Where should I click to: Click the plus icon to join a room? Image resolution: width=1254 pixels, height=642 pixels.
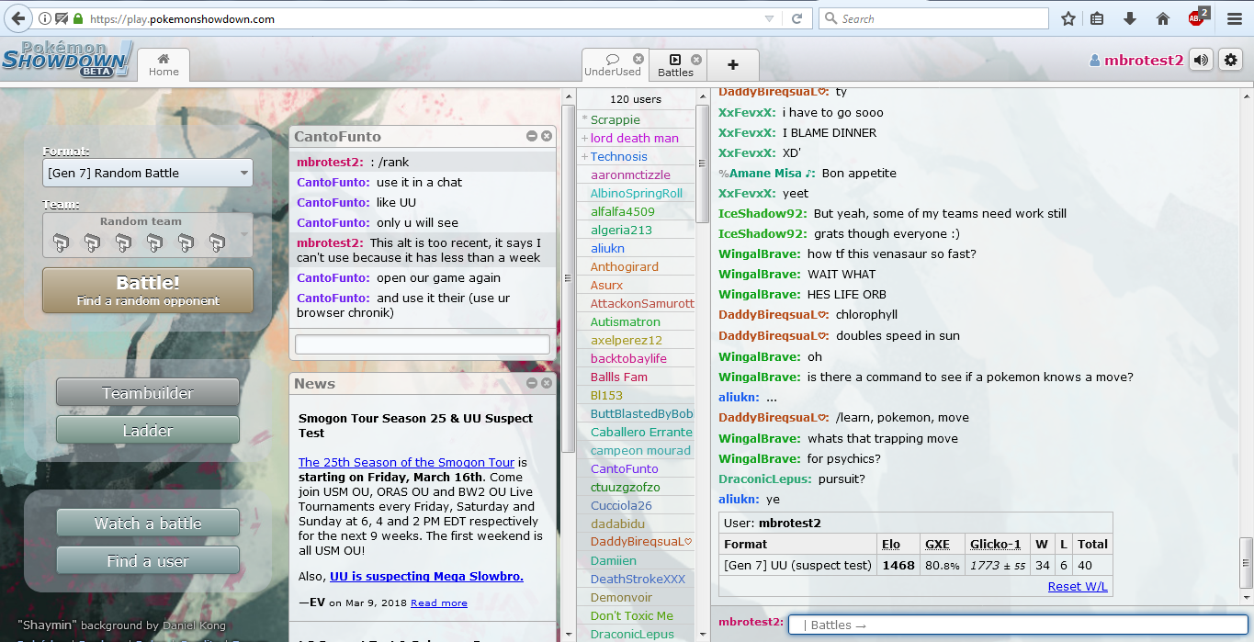pyautogui.click(x=732, y=64)
